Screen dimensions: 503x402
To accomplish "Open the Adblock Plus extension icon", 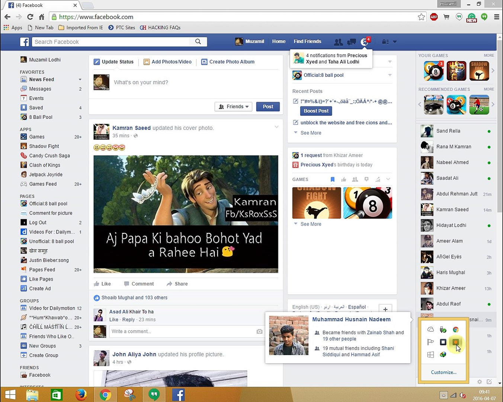I will (x=434, y=17).
